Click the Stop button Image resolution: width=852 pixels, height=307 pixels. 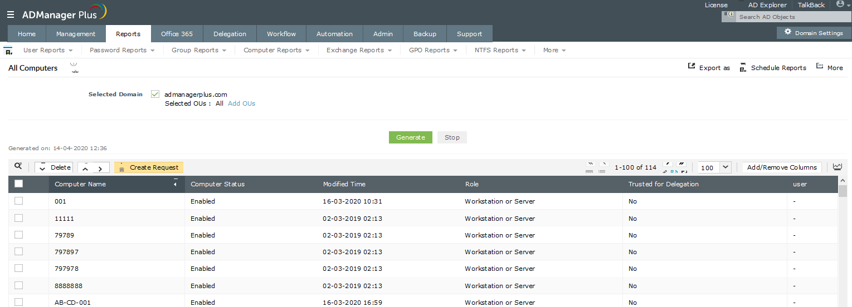452,137
